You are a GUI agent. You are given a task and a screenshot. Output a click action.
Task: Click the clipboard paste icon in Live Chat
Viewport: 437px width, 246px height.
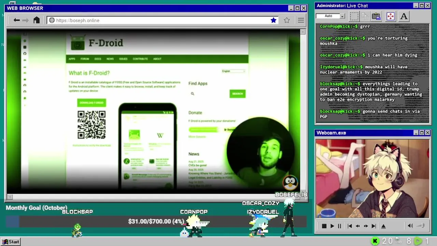[x=376, y=16]
